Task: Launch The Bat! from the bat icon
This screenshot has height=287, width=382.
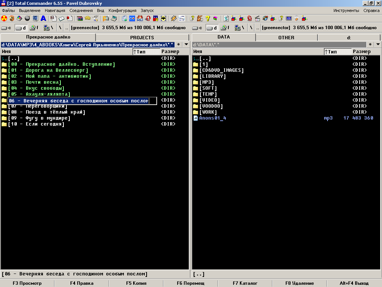Action: (163, 19)
